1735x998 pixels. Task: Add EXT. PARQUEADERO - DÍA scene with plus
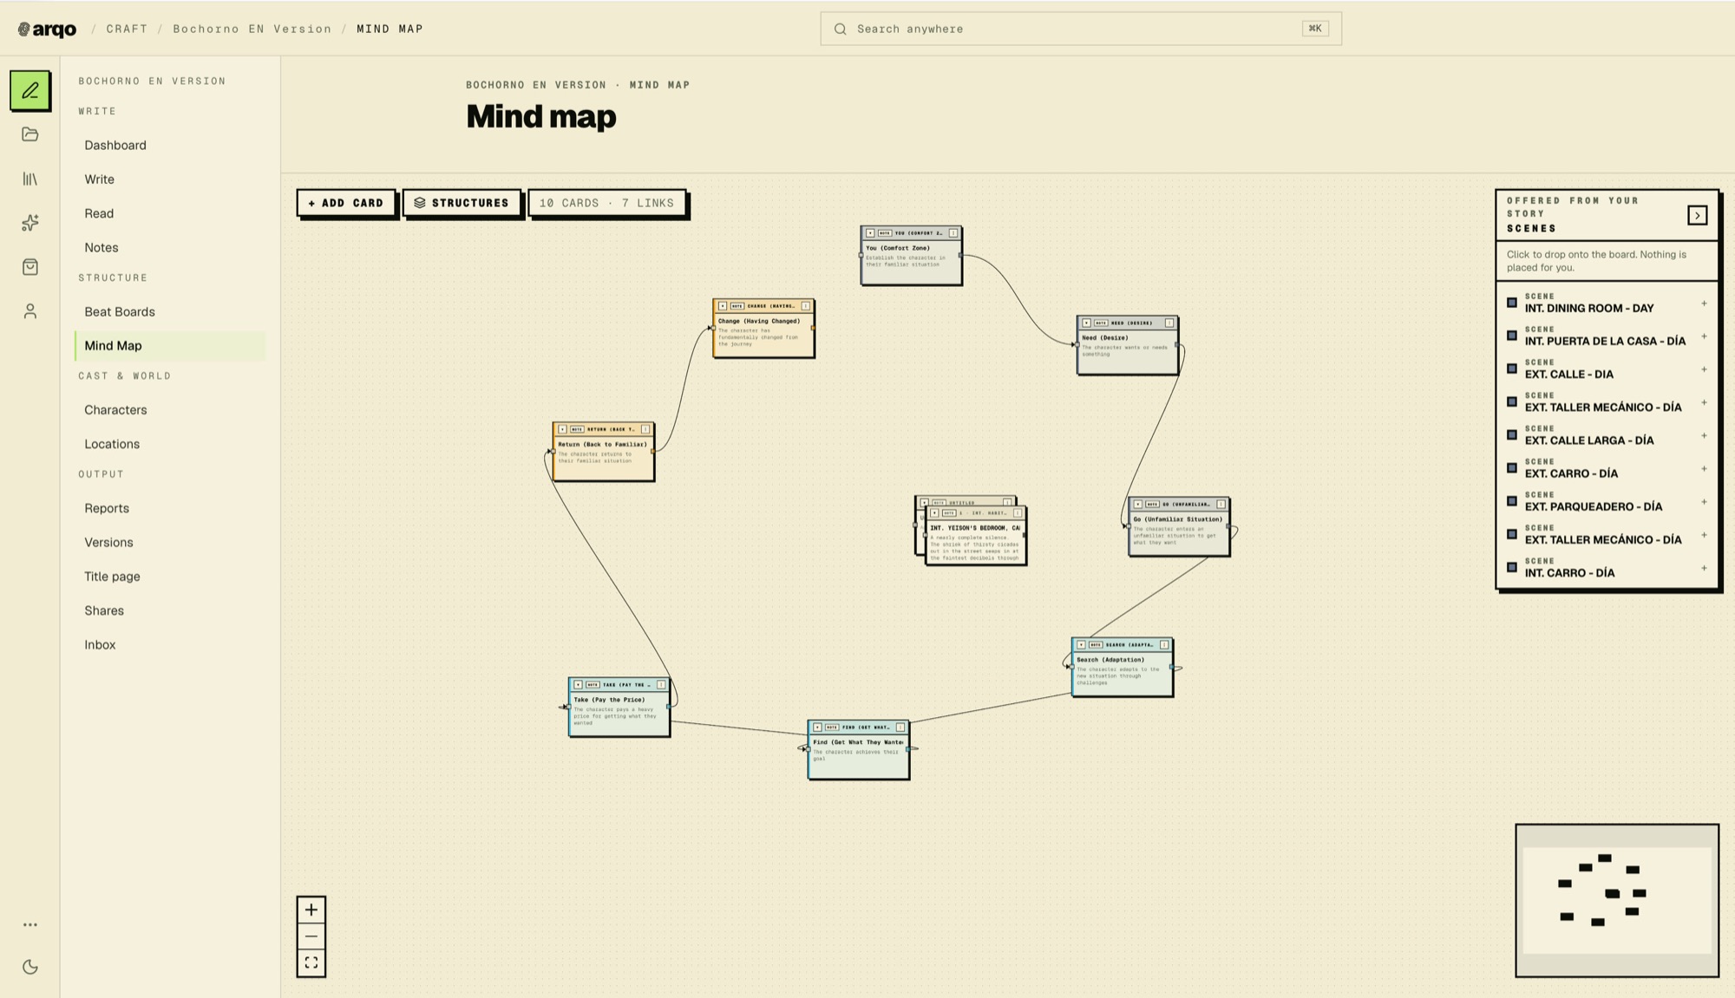(x=1704, y=502)
